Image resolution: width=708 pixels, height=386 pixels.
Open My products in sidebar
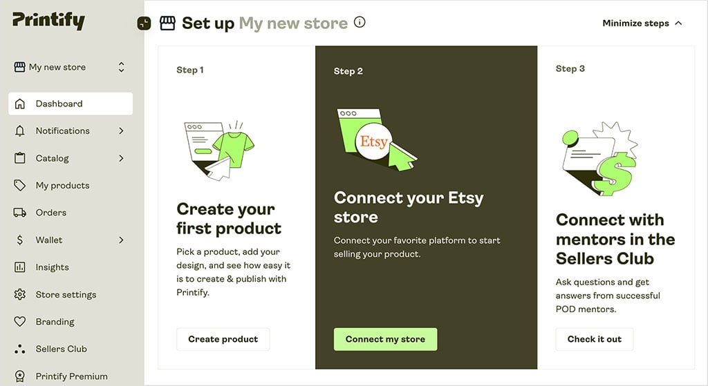point(62,186)
